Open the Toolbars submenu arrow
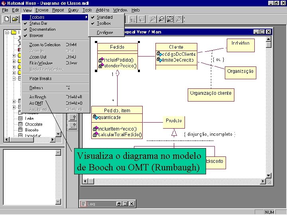This screenshot has width=287, height=215. pyautogui.click(x=86, y=17)
